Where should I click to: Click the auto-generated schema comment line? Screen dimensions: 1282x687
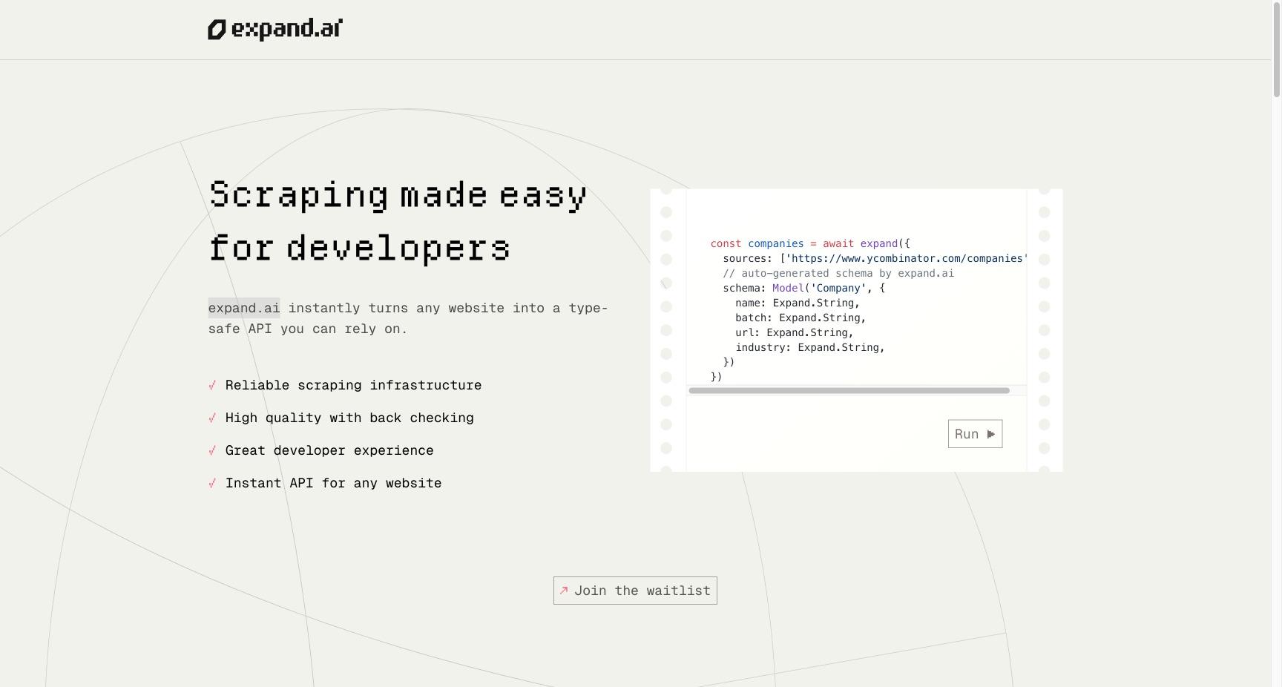tap(837, 273)
